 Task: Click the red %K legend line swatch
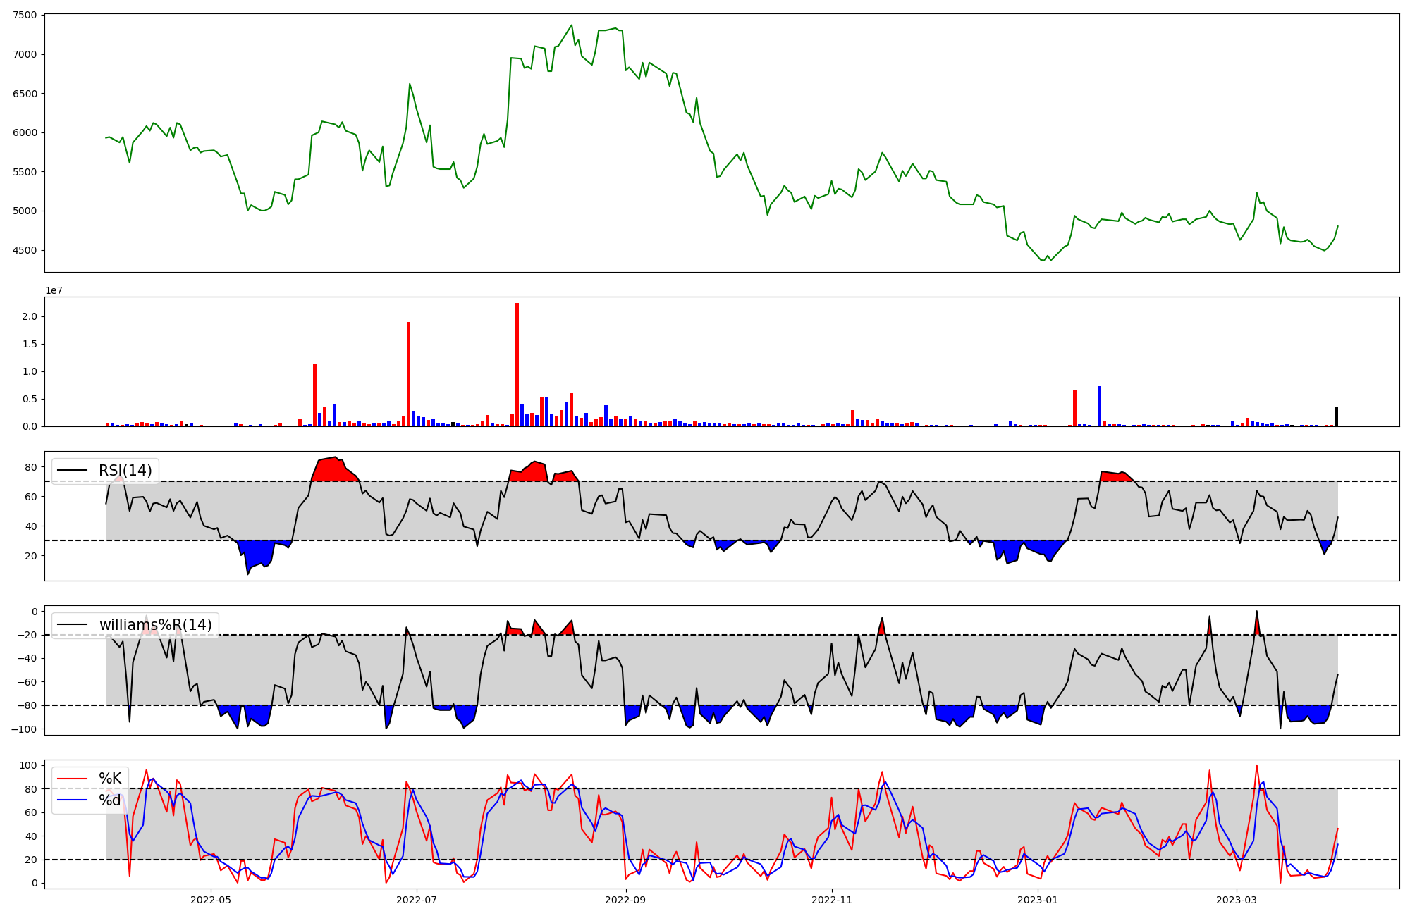(x=72, y=779)
